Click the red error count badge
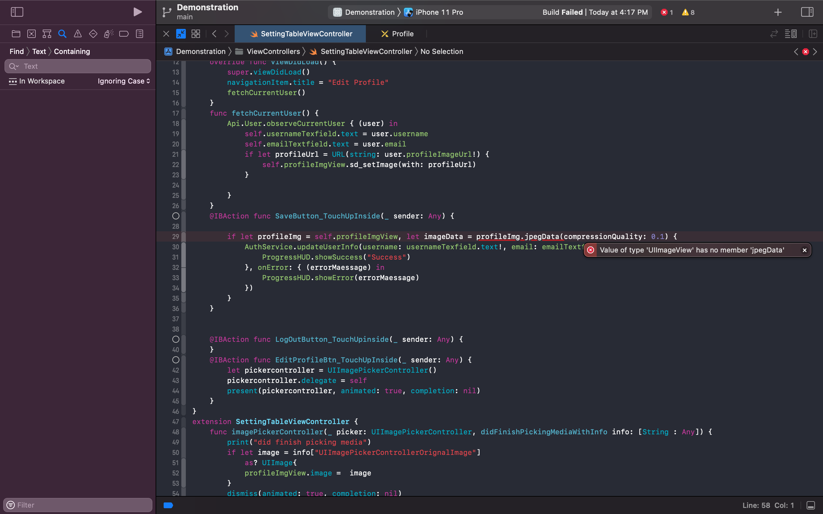Image resolution: width=823 pixels, height=514 pixels. (666, 12)
